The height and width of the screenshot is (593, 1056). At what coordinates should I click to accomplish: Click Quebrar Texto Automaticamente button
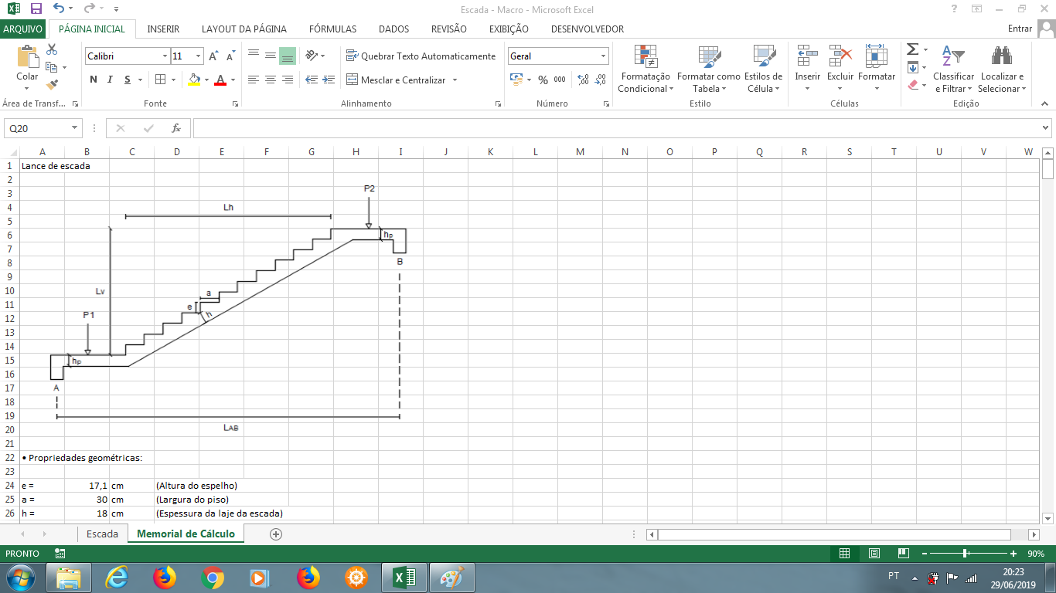tap(421, 56)
